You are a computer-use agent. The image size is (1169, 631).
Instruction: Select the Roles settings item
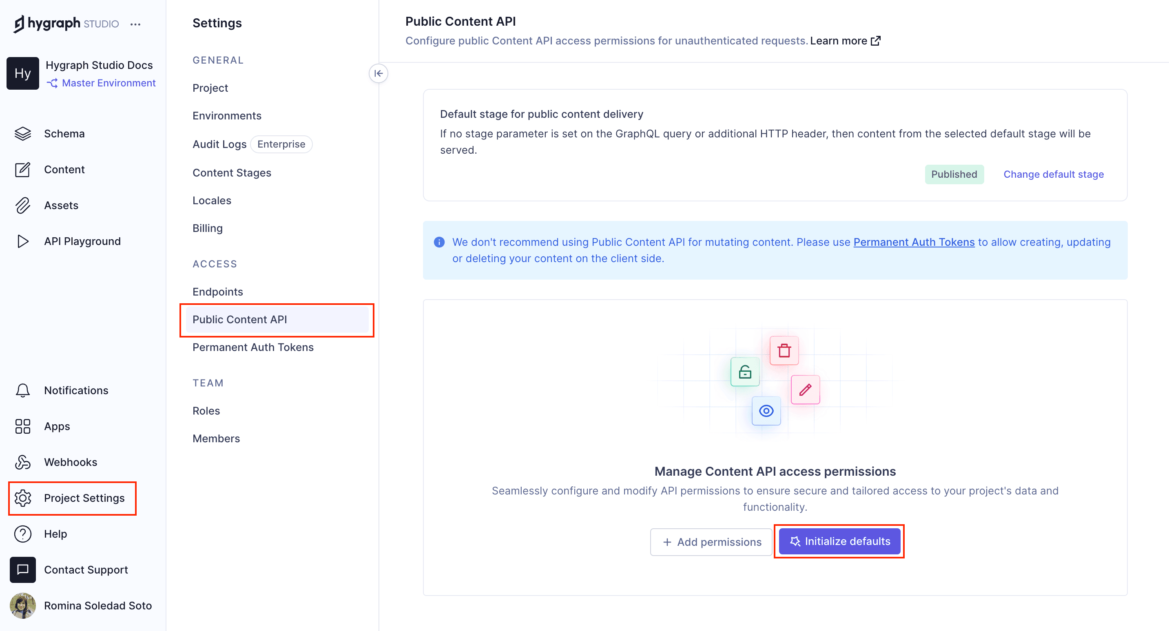pyautogui.click(x=206, y=410)
